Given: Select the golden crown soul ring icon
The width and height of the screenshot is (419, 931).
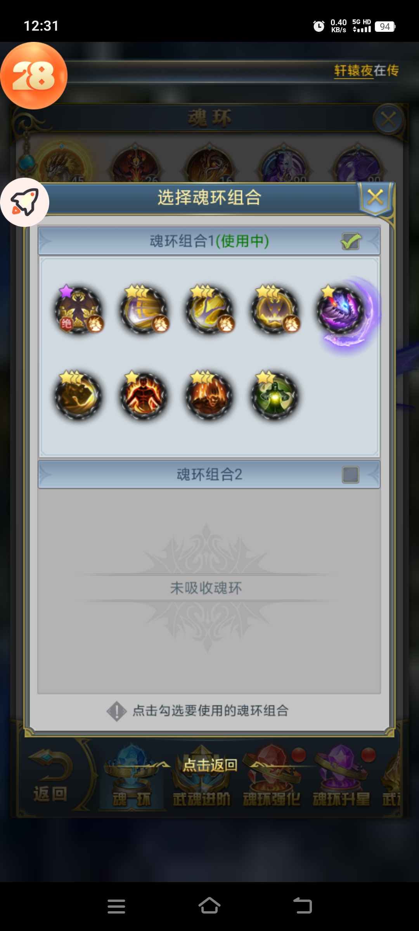Looking at the screenshot, I should click(x=275, y=311).
